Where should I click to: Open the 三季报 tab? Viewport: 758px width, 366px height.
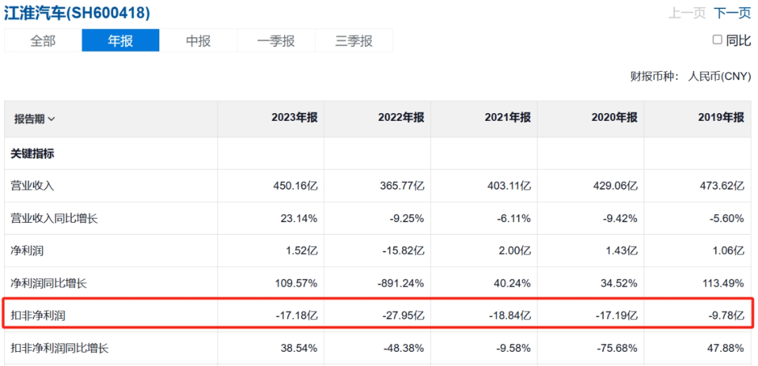tap(354, 41)
